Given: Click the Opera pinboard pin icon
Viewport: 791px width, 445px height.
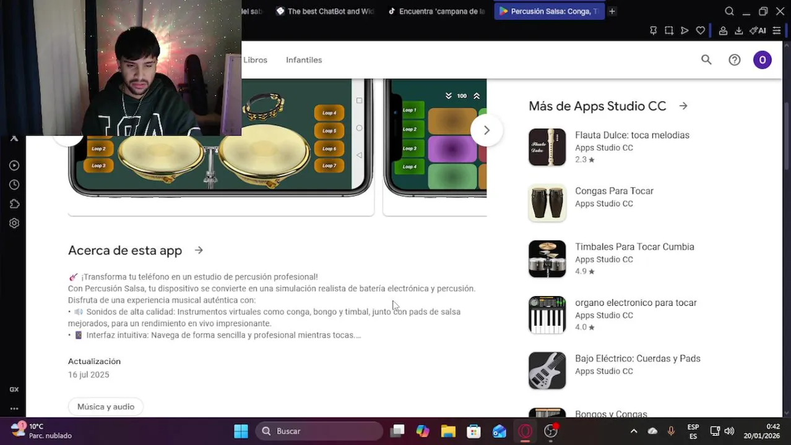Looking at the screenshot, I should click(x=653, y=30).
